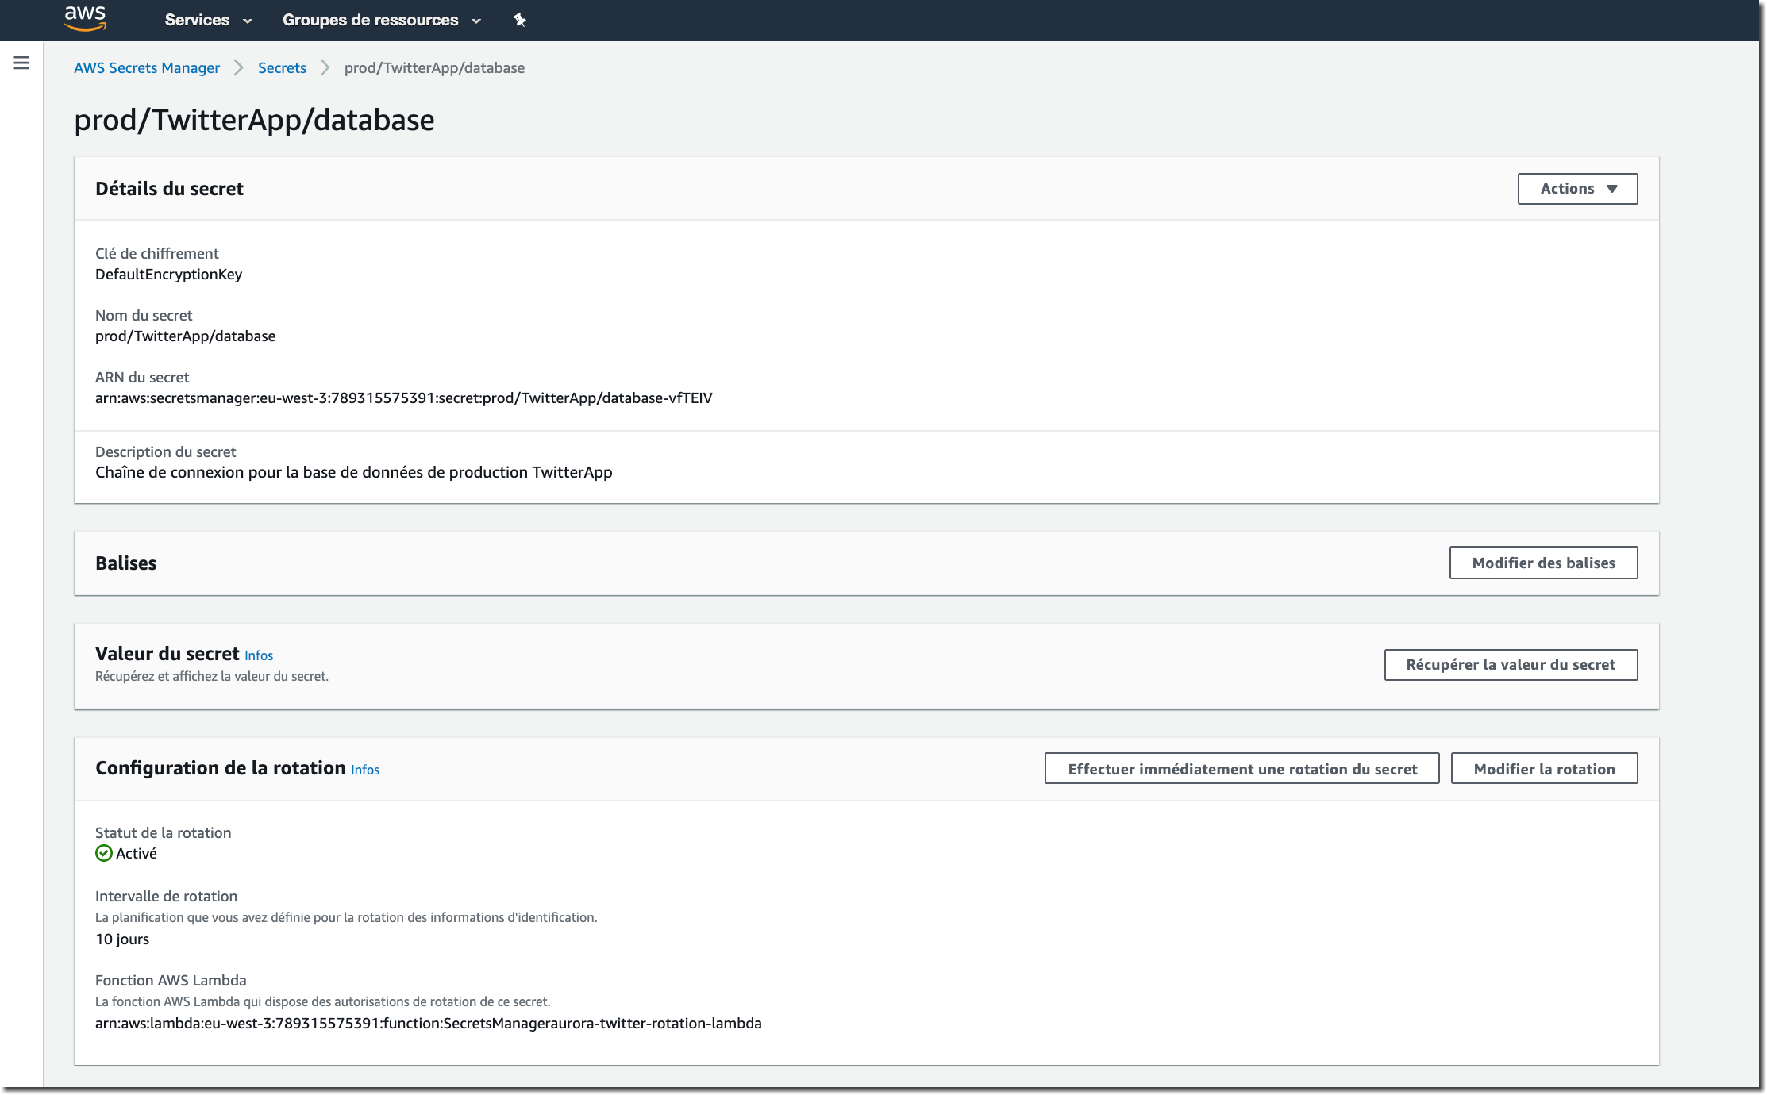Go to AWS Secrets Manager breadcrumb
Screen dimensions: 1767x1095
147,68
